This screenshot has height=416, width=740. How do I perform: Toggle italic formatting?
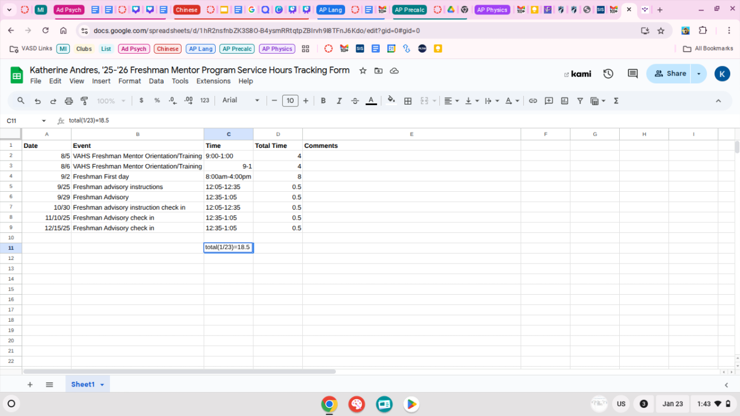point(339,101)
